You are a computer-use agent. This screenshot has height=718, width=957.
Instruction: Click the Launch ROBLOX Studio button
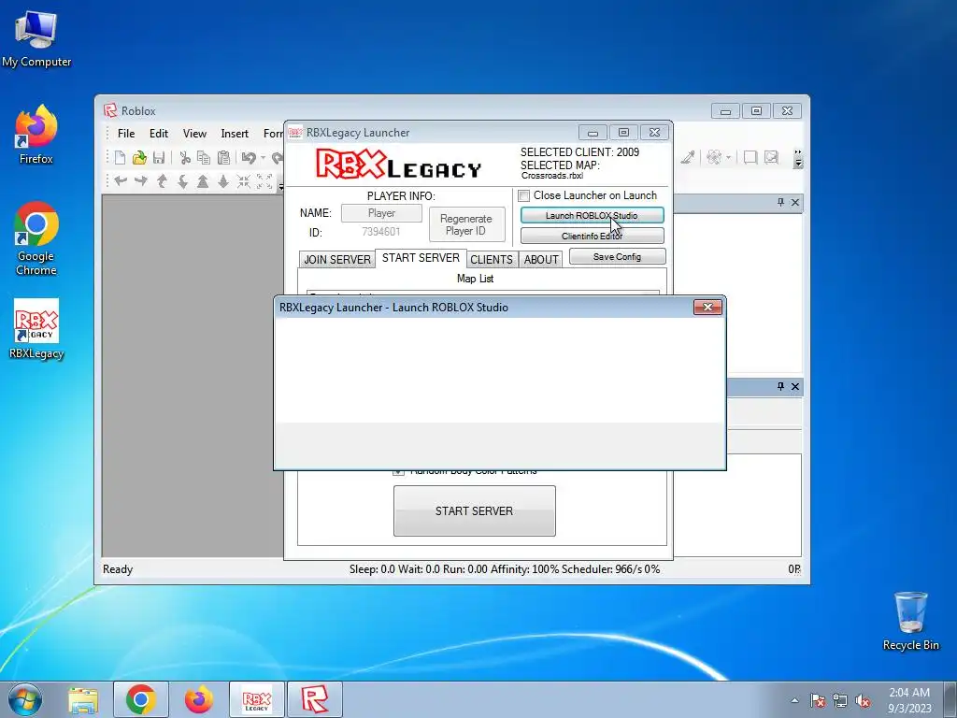(592, 216)
